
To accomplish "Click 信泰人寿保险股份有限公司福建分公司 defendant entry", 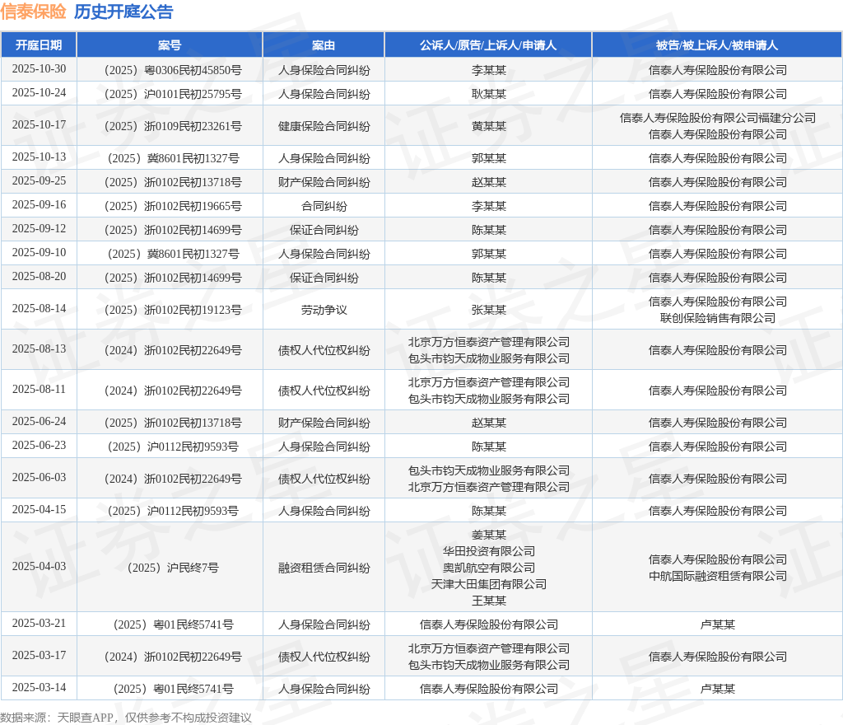I will [717, 118].
